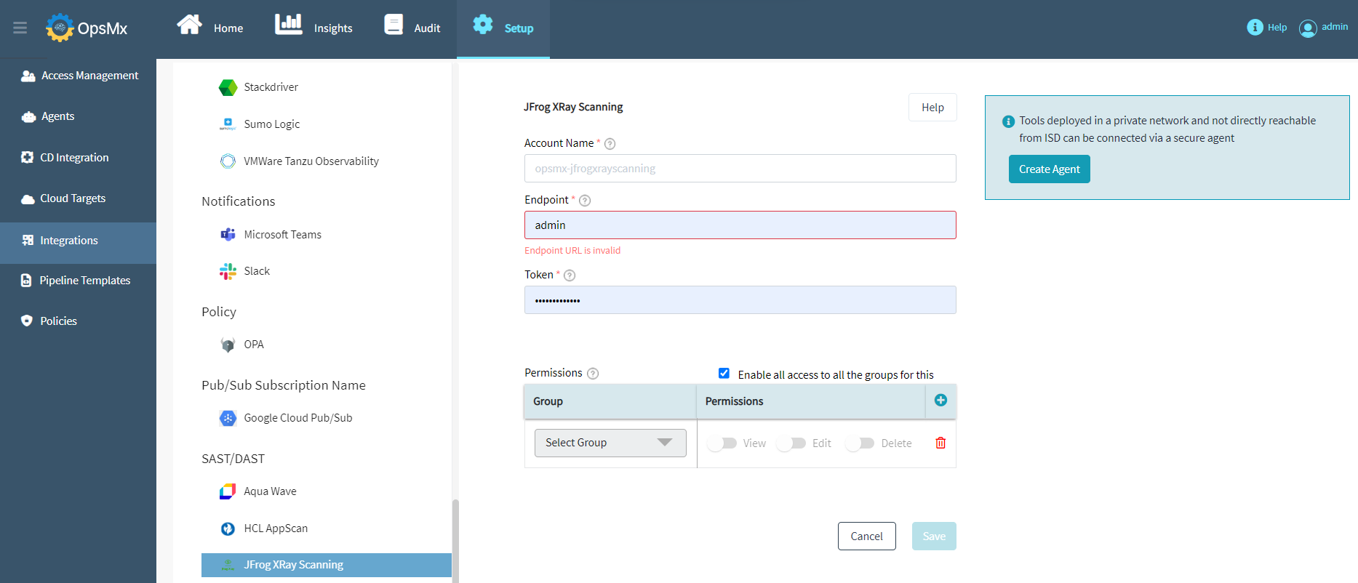Image resolution: width=1358 pixels, height=583 pixels.
Task: Enable the Delete permission switch
Action: (860, 443)
